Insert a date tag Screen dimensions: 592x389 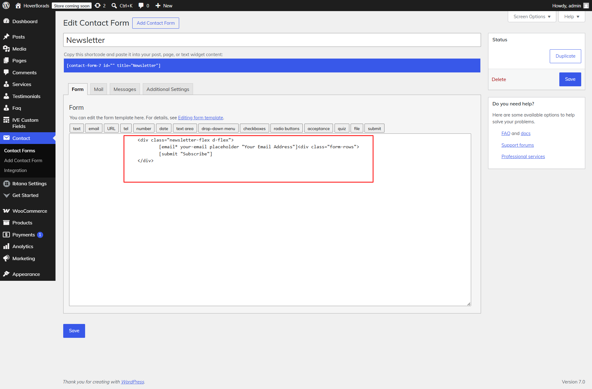click(164, 129)
